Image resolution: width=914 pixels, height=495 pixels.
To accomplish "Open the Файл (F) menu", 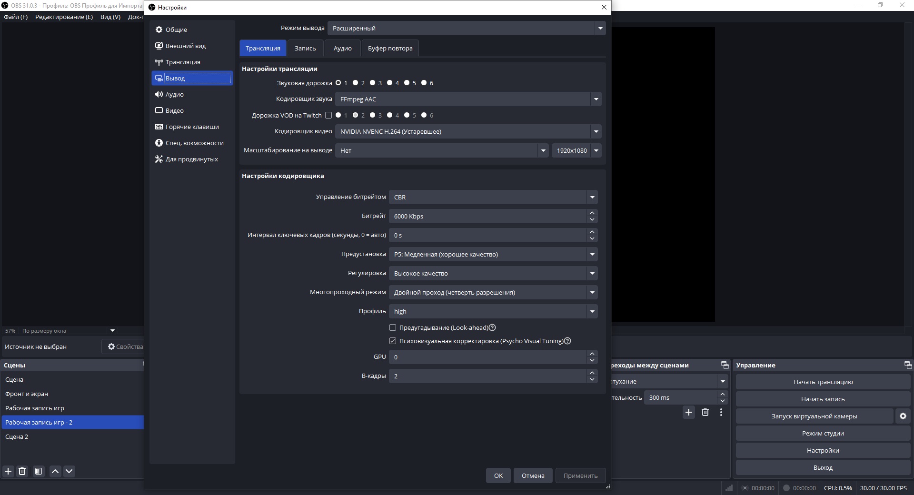I will click(x=16, y=17).
